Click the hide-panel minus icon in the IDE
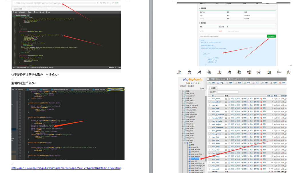 pos(16,89)
